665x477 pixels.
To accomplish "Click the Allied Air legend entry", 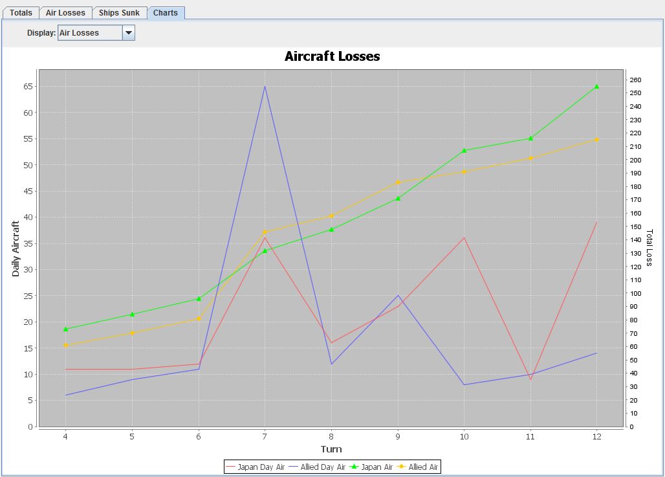I will (417, 467).
